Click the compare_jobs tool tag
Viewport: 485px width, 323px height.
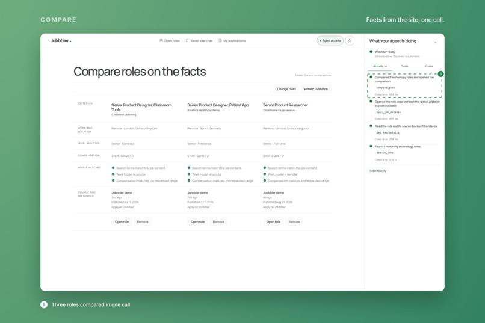point(385,88)
